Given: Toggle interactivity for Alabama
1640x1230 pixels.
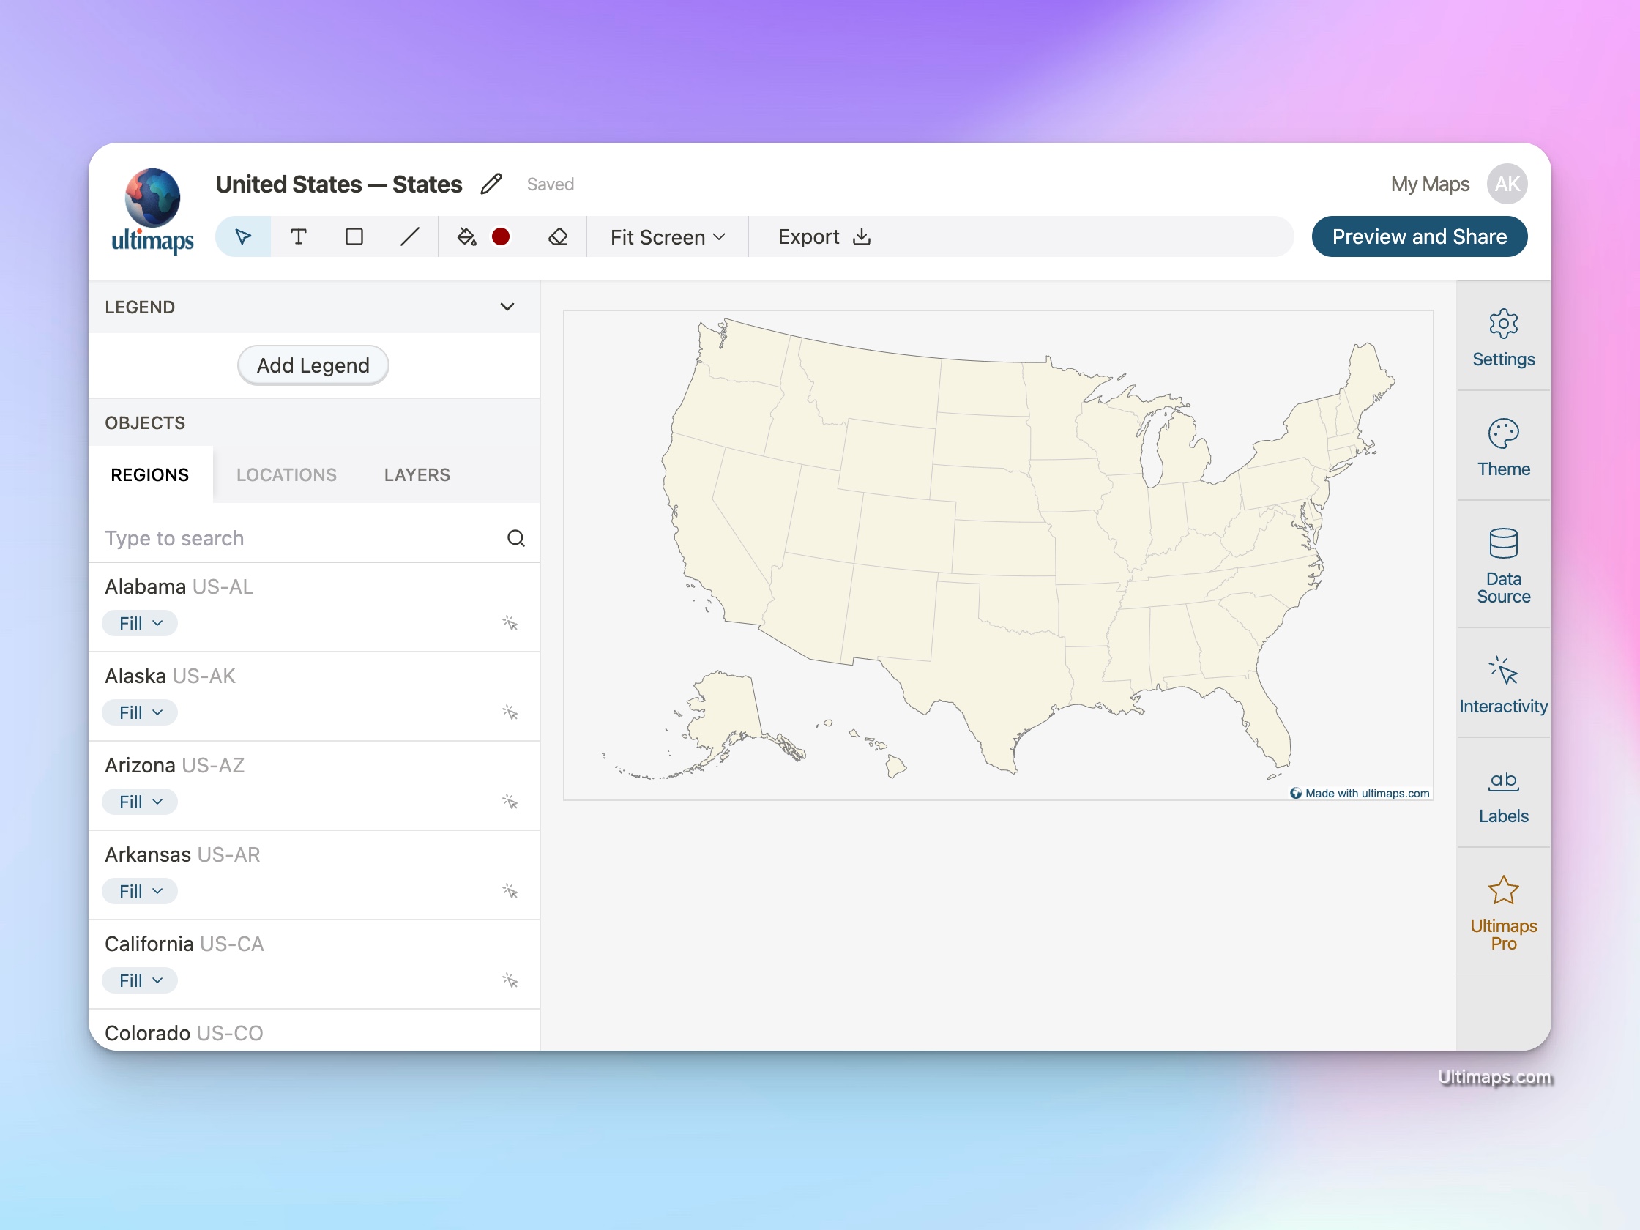Looking at the screenshot, I should point(511,624).
